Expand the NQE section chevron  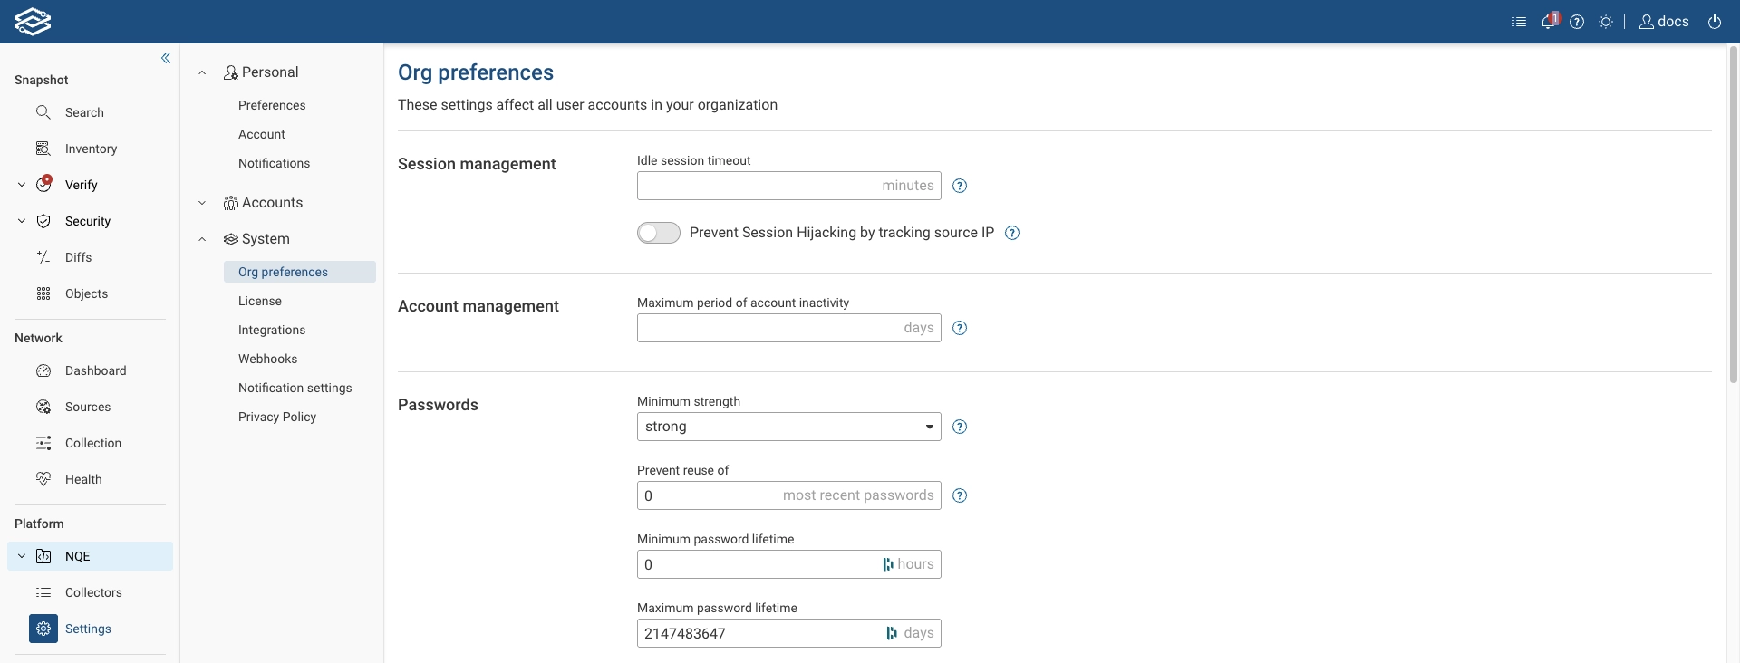coord(22,556)
